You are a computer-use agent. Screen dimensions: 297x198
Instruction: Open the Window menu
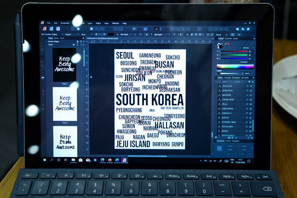click(x=115, y=23)
